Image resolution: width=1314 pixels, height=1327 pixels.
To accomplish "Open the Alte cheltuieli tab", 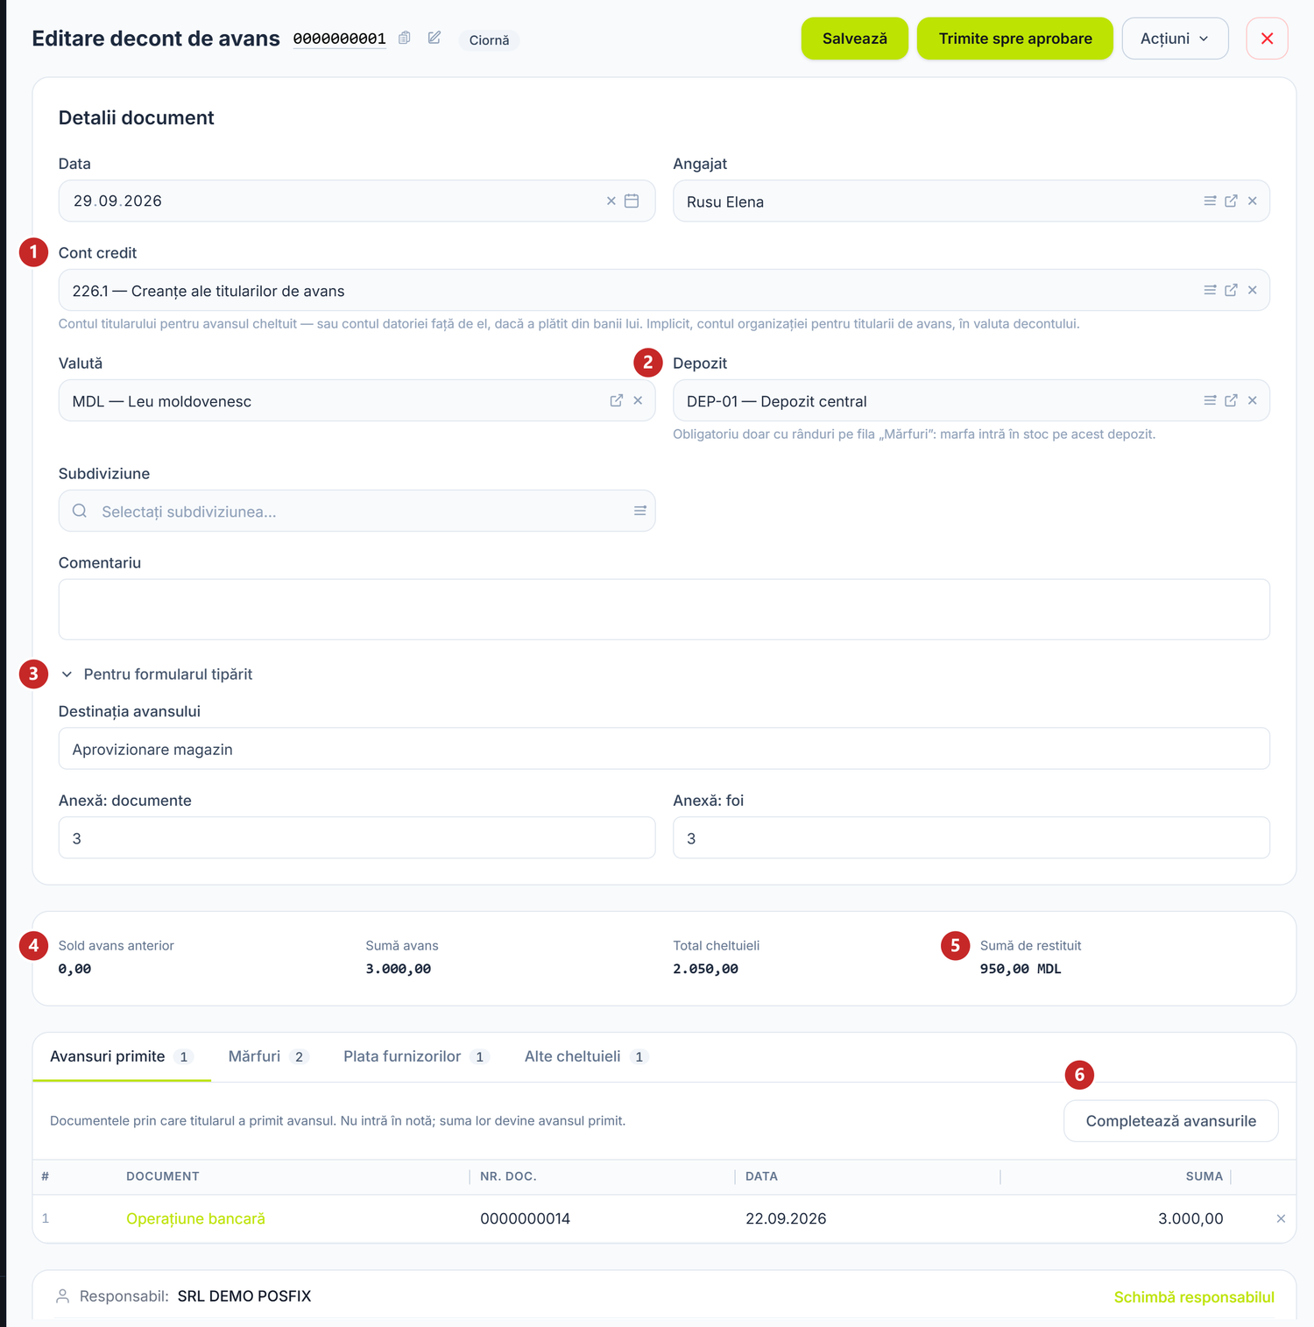I will pyautogui.click(x=585, y=1056).
